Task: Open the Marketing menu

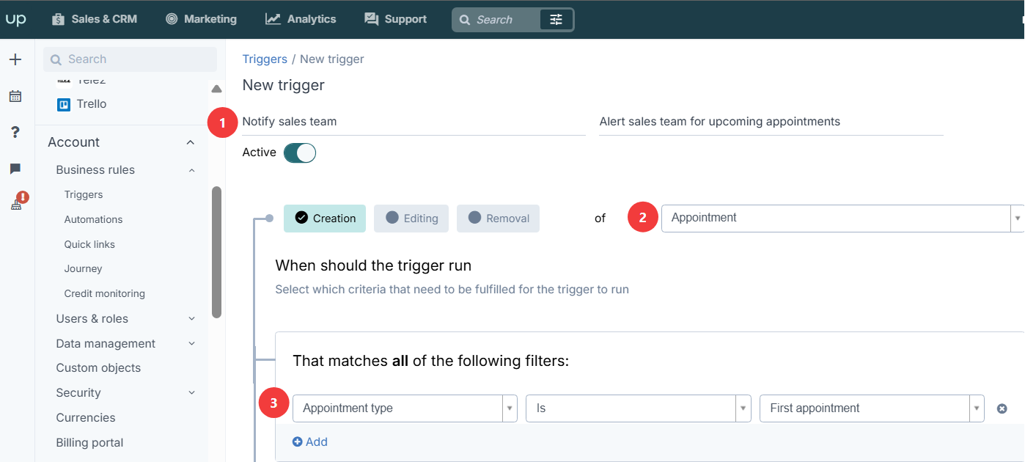Action: tap(201, 19)
